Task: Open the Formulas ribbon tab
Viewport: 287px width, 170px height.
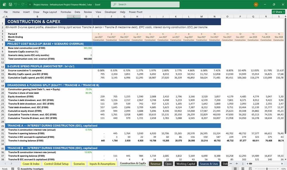Action: (x=66, y=12)
